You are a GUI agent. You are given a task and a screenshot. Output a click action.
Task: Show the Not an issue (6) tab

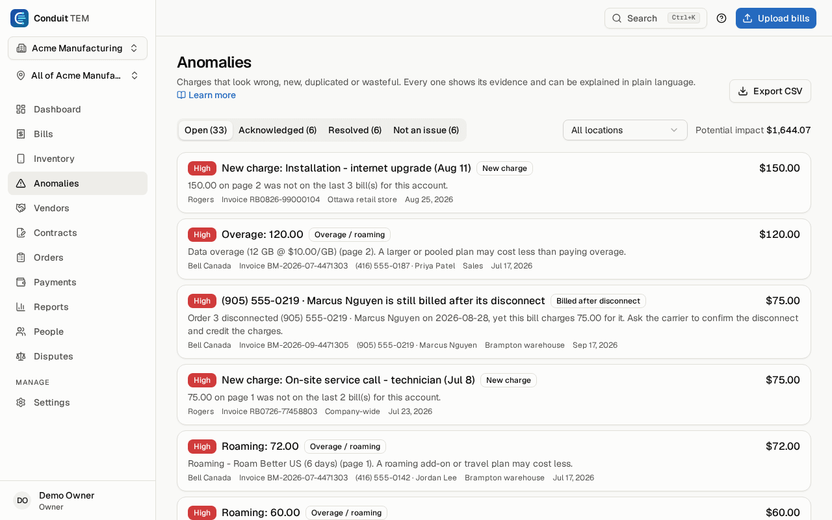pos(426,130)
